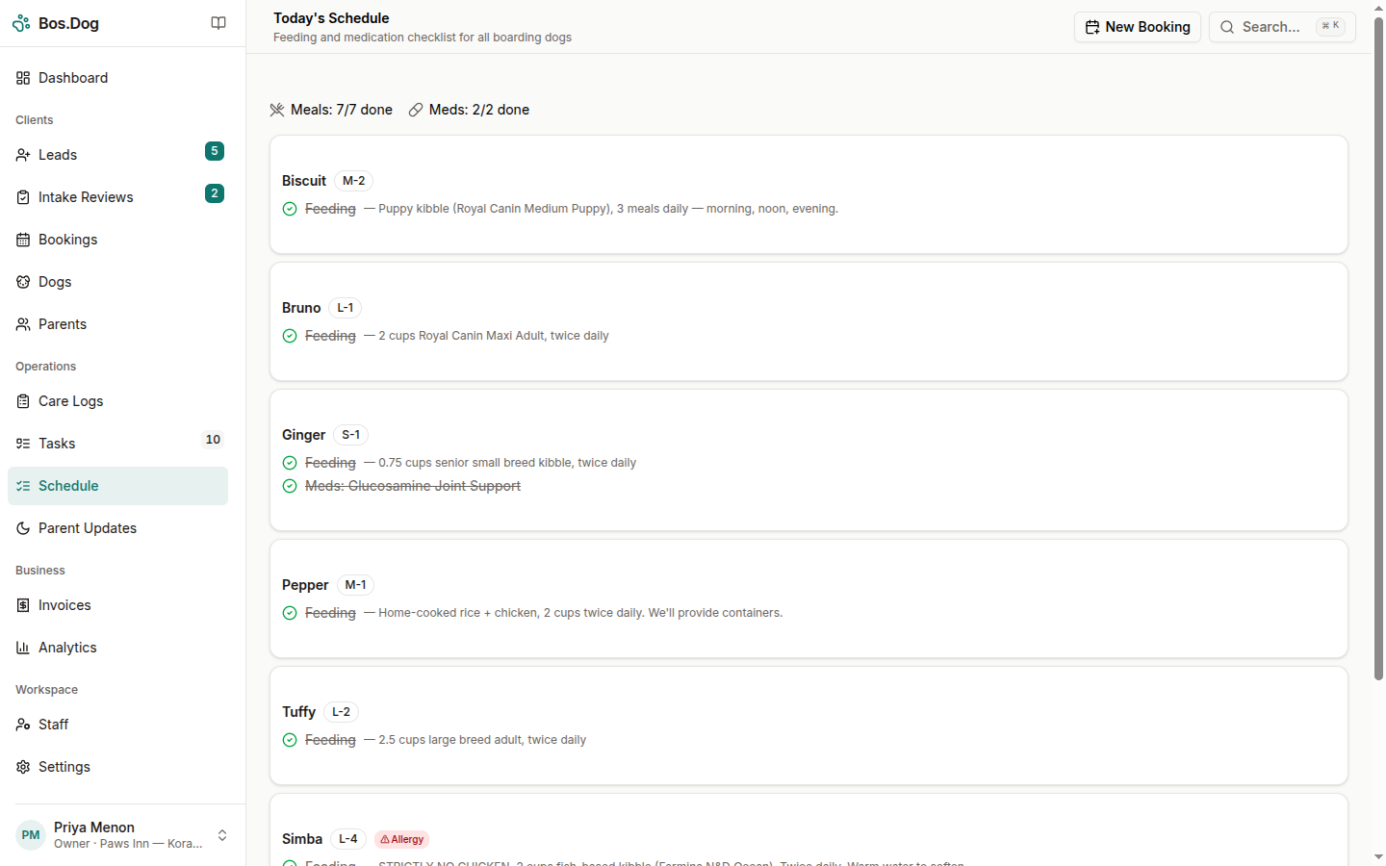This screenshot has height=866, width=1386.
Task: Open the Settings gear icon
Action: [22, 767]
